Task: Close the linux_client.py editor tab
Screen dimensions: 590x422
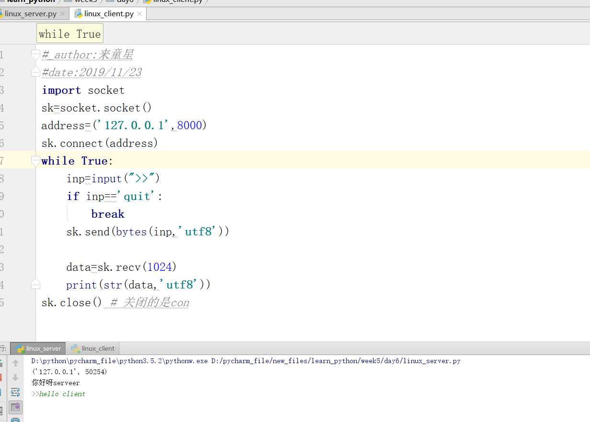Action: [x=139, y=14]
